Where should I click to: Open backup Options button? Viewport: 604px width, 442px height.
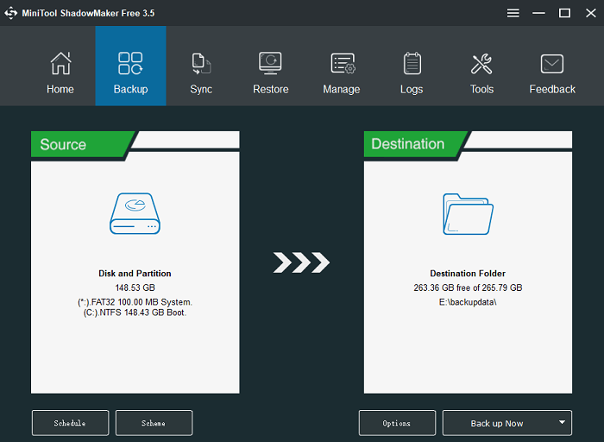(x=397, y=423)
